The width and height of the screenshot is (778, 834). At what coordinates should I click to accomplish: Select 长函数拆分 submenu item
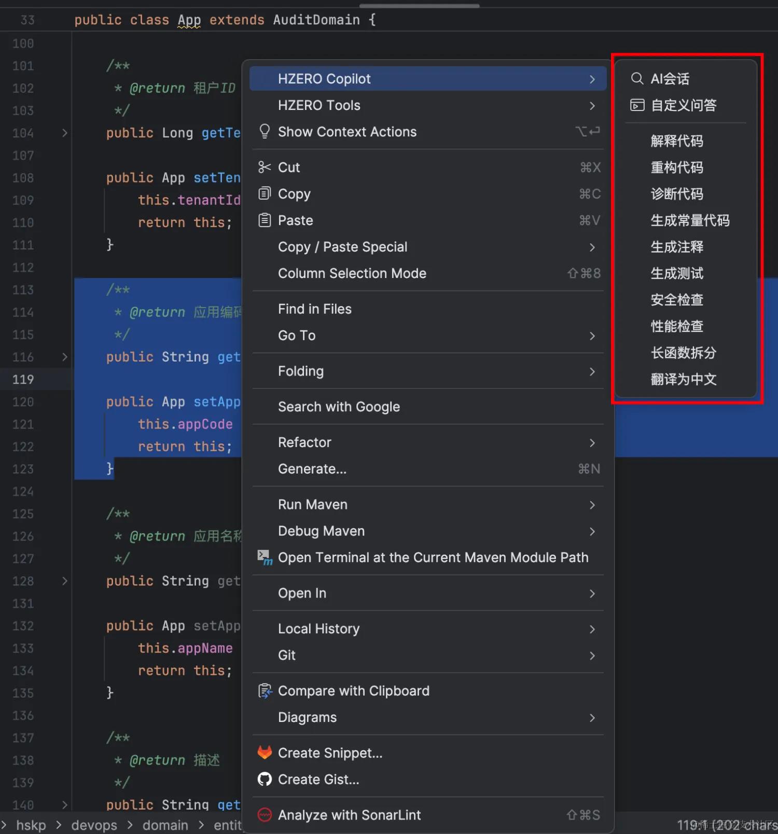[x=686, y=352]
